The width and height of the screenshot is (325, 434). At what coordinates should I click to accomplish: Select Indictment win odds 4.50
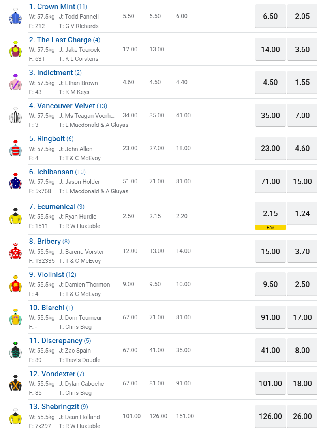click(271, 83)
